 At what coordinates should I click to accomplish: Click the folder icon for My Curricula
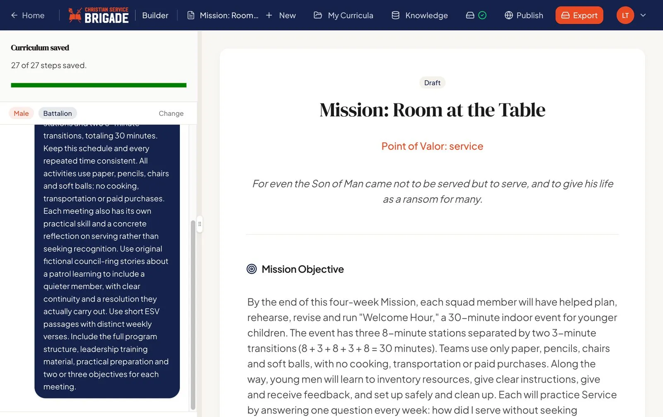click(318, 15)
